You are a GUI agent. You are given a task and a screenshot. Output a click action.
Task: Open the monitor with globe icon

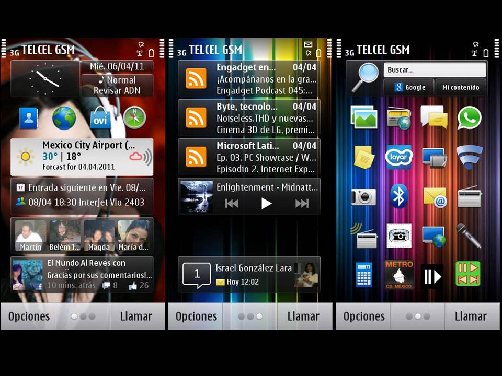[434, 237]
